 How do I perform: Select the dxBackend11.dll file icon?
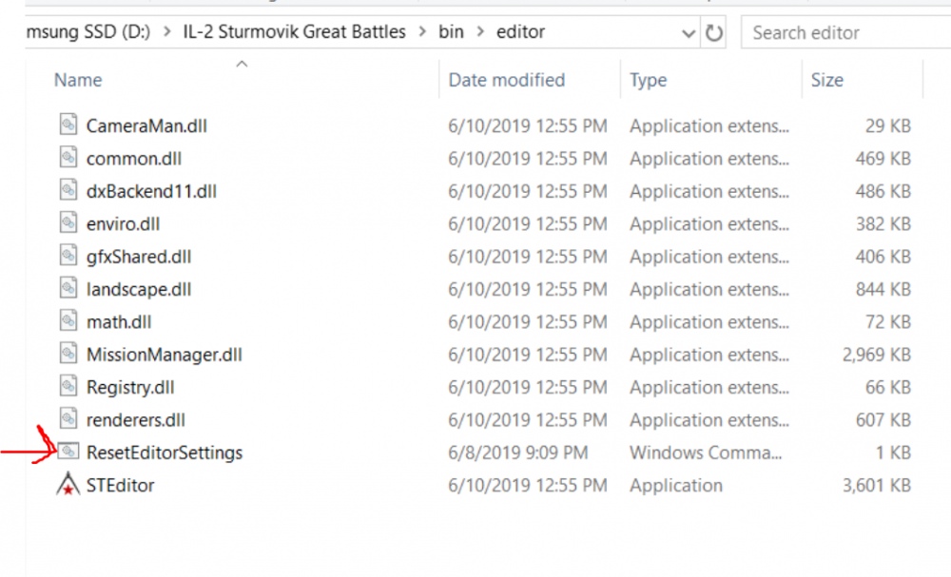click(x=68, y=191)
